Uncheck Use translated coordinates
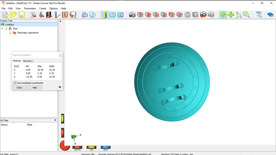 tap(15, 83)
